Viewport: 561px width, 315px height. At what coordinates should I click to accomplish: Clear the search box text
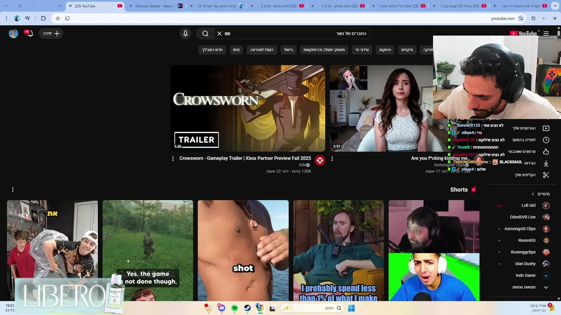pos(220,34)
